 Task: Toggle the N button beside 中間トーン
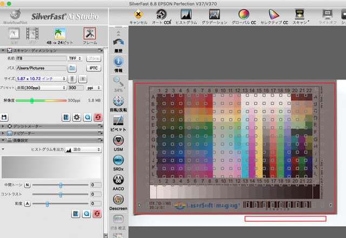click(x=27, y=185)
